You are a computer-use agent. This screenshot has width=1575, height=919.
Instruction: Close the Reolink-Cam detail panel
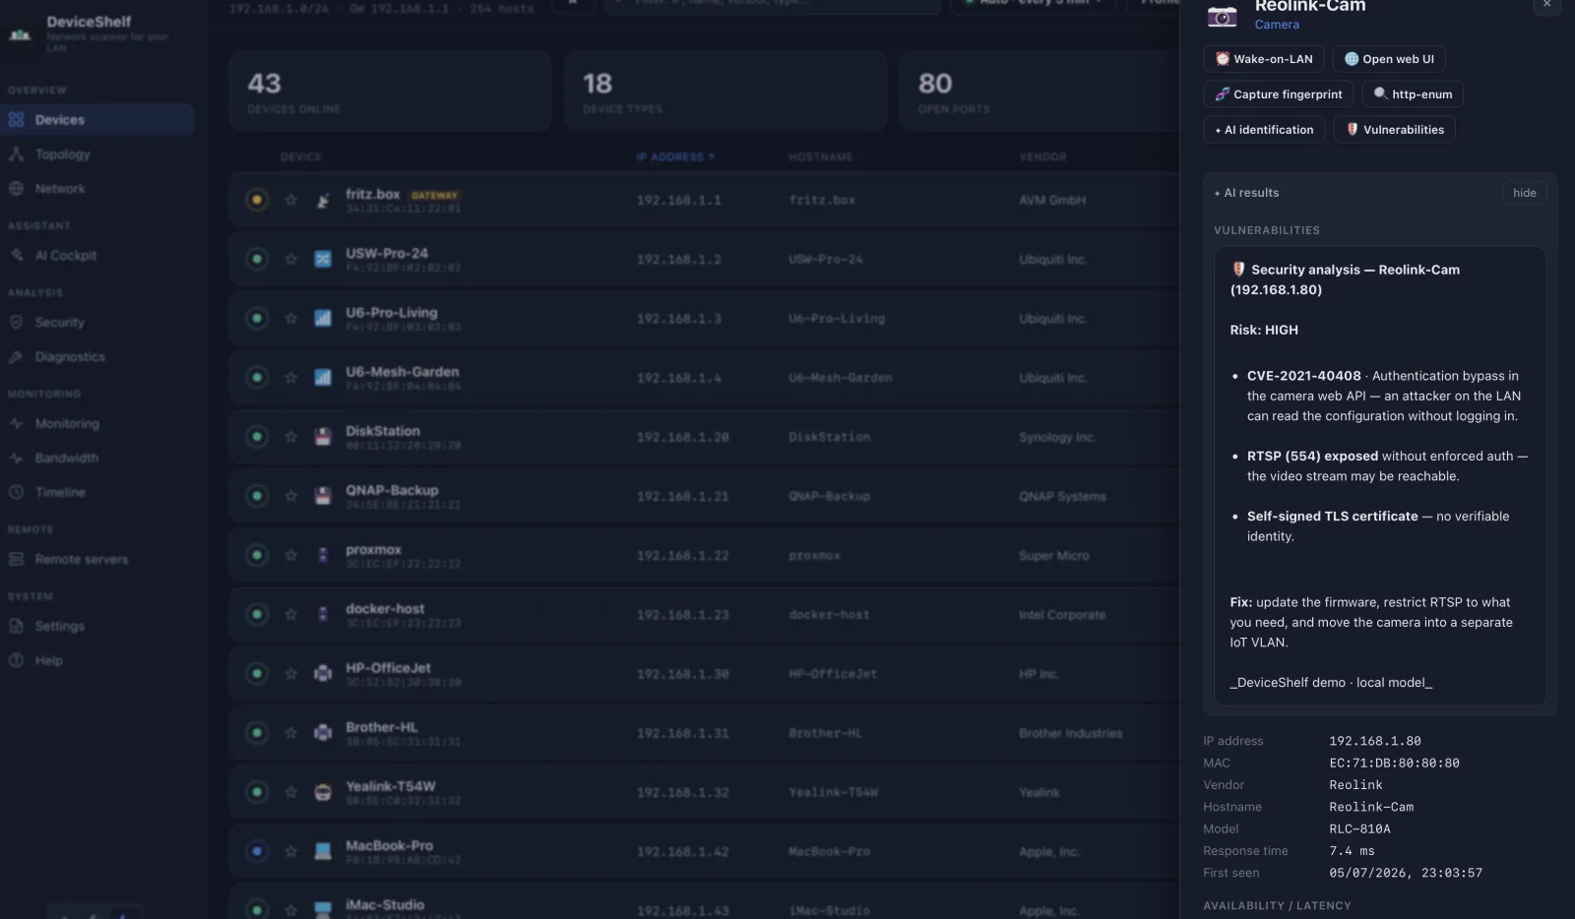(x=1546, y=5)
